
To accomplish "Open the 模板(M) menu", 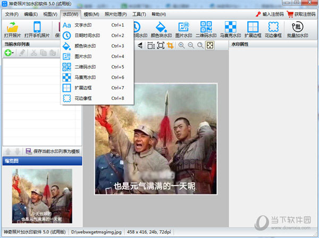I will click(91, 14).
